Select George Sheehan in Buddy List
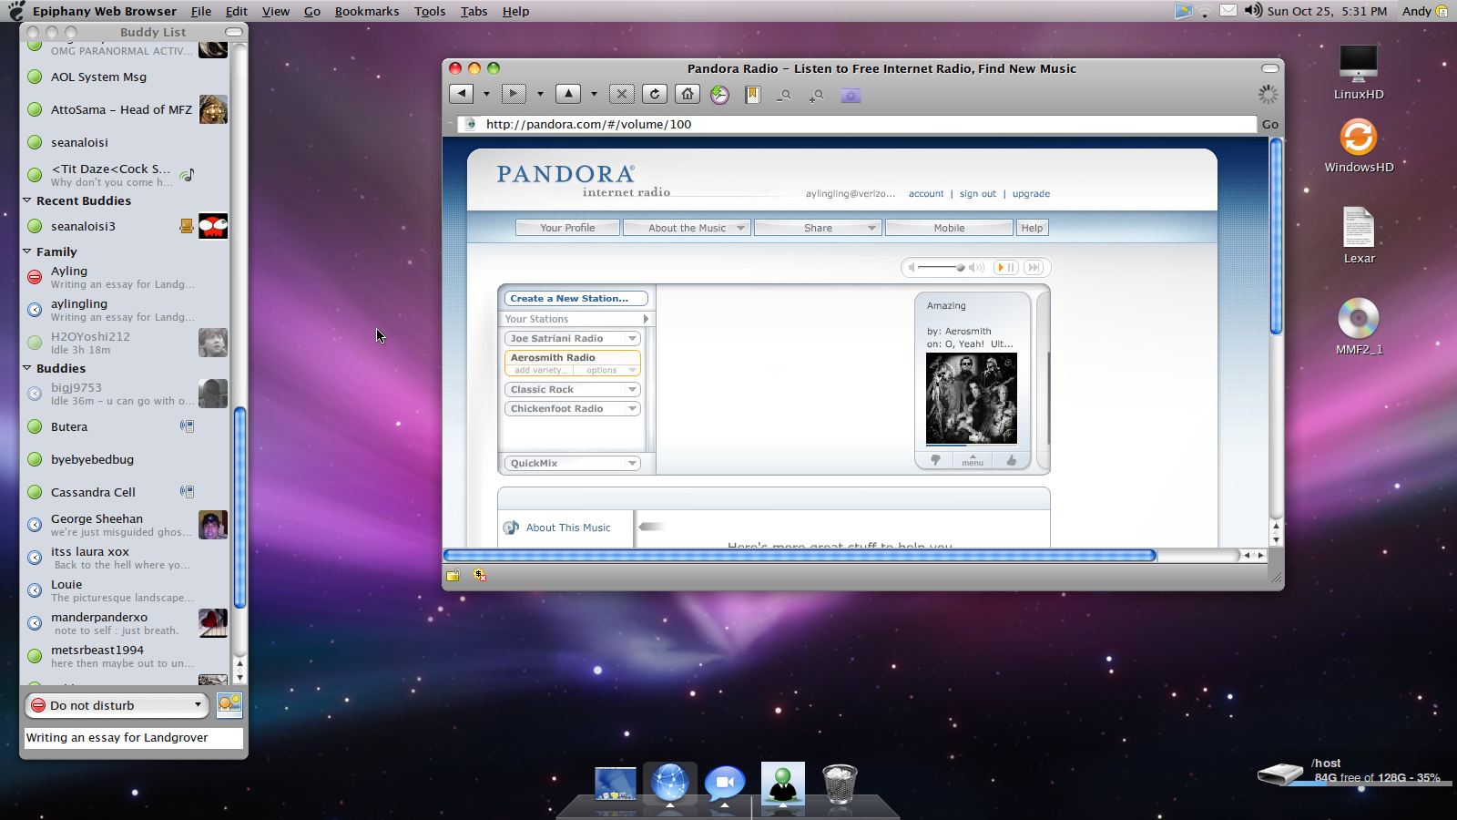This screenshot has height=820, width=1457. pos(127,525)
